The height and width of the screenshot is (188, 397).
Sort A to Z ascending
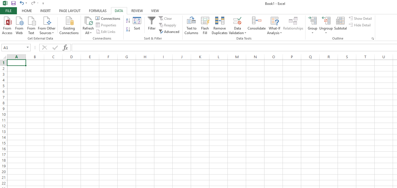click(x=128, y=20)
